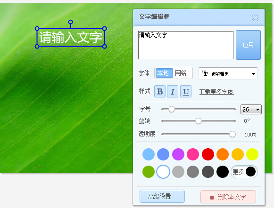This screenshot has width=274, height=208.
Task: Toggle underline text style
Action: tap(186, 91)
